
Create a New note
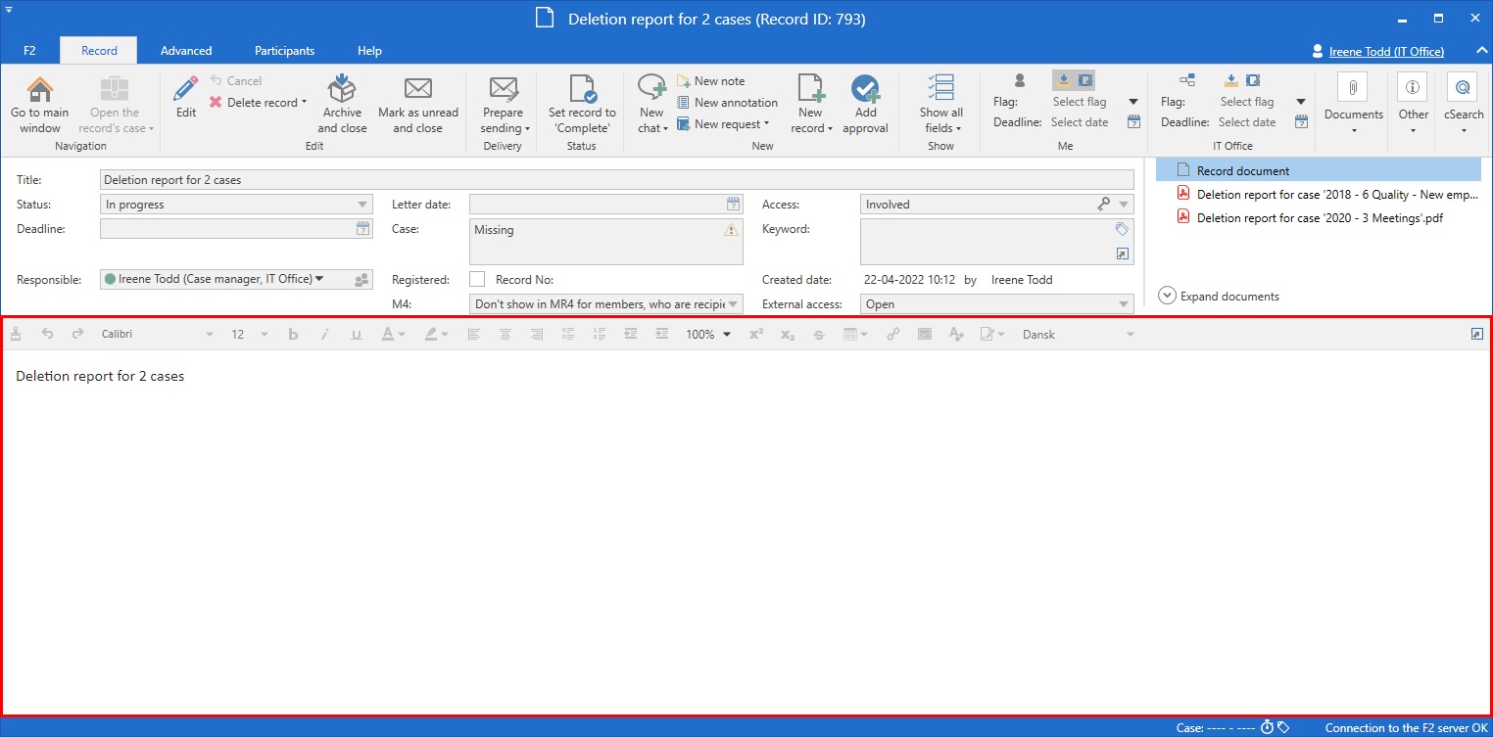(710, 81)
